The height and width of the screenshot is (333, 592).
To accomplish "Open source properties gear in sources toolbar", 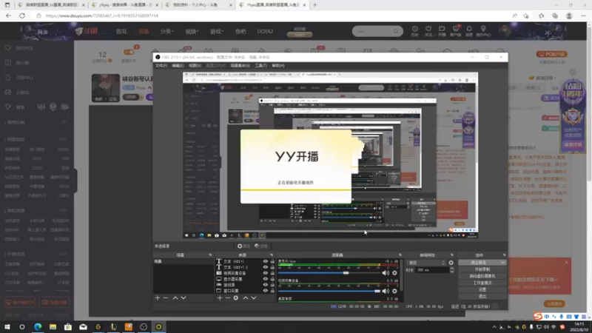I will click(236, 298).
